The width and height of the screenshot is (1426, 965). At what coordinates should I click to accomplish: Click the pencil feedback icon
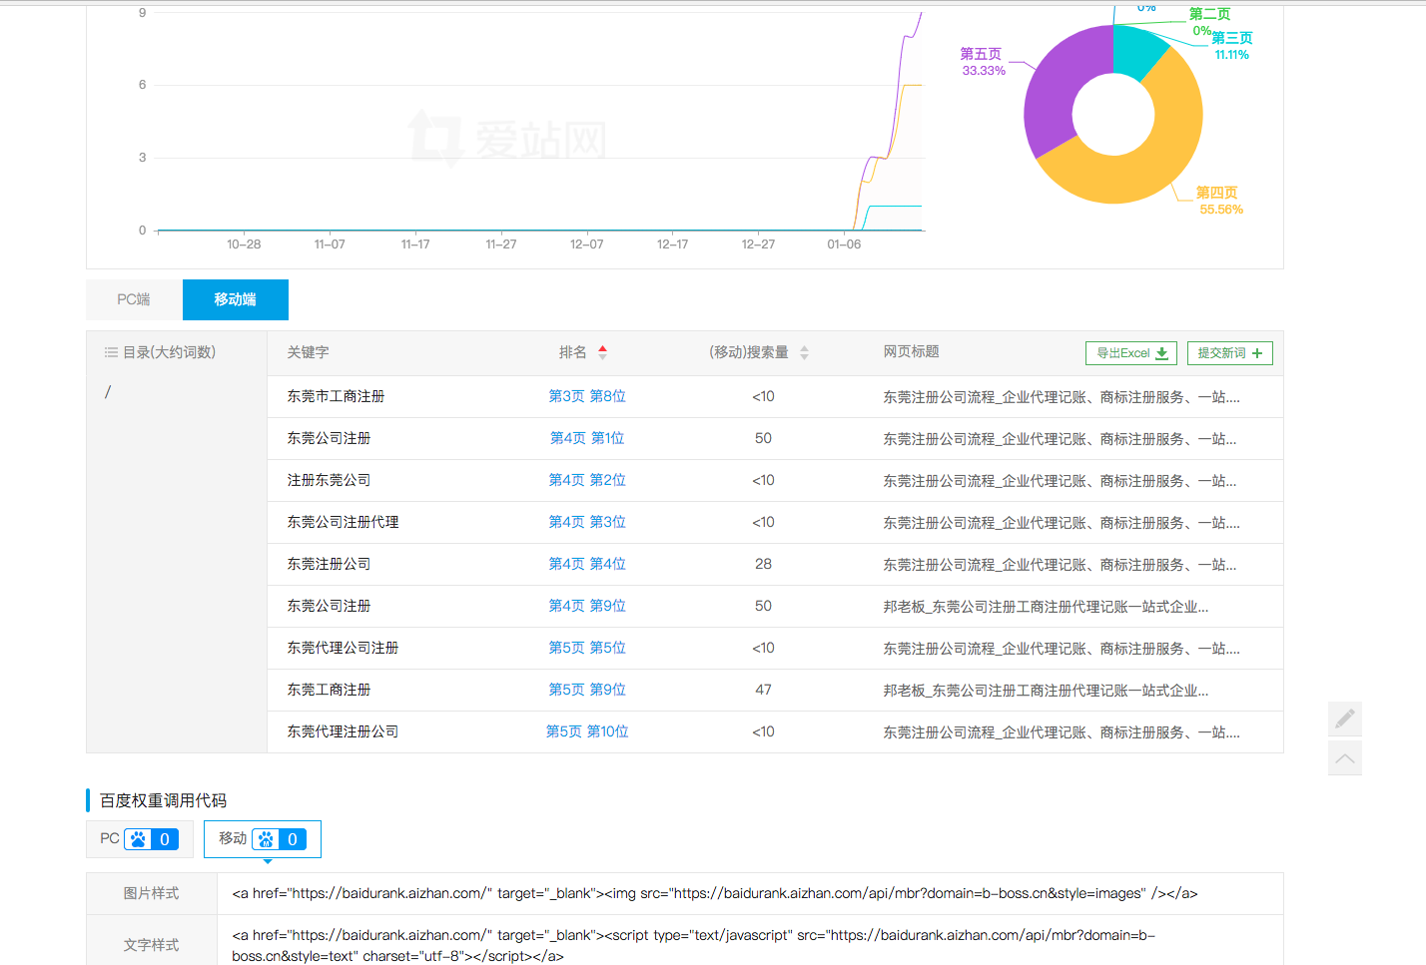1345,719
